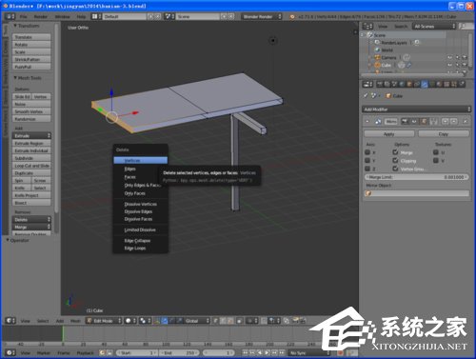Toggle the Clipping option checkbox
Viewport: 476px width, 359px height.
pos(395,160)
